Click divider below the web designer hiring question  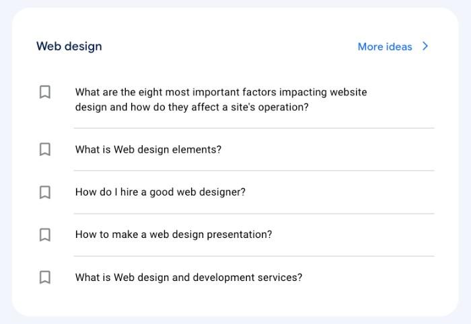tap(254, 214)
